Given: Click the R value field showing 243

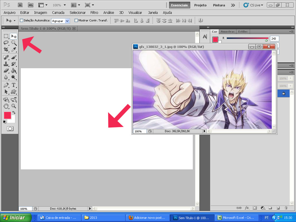Looking at the screenshot, I should [274, 38].
